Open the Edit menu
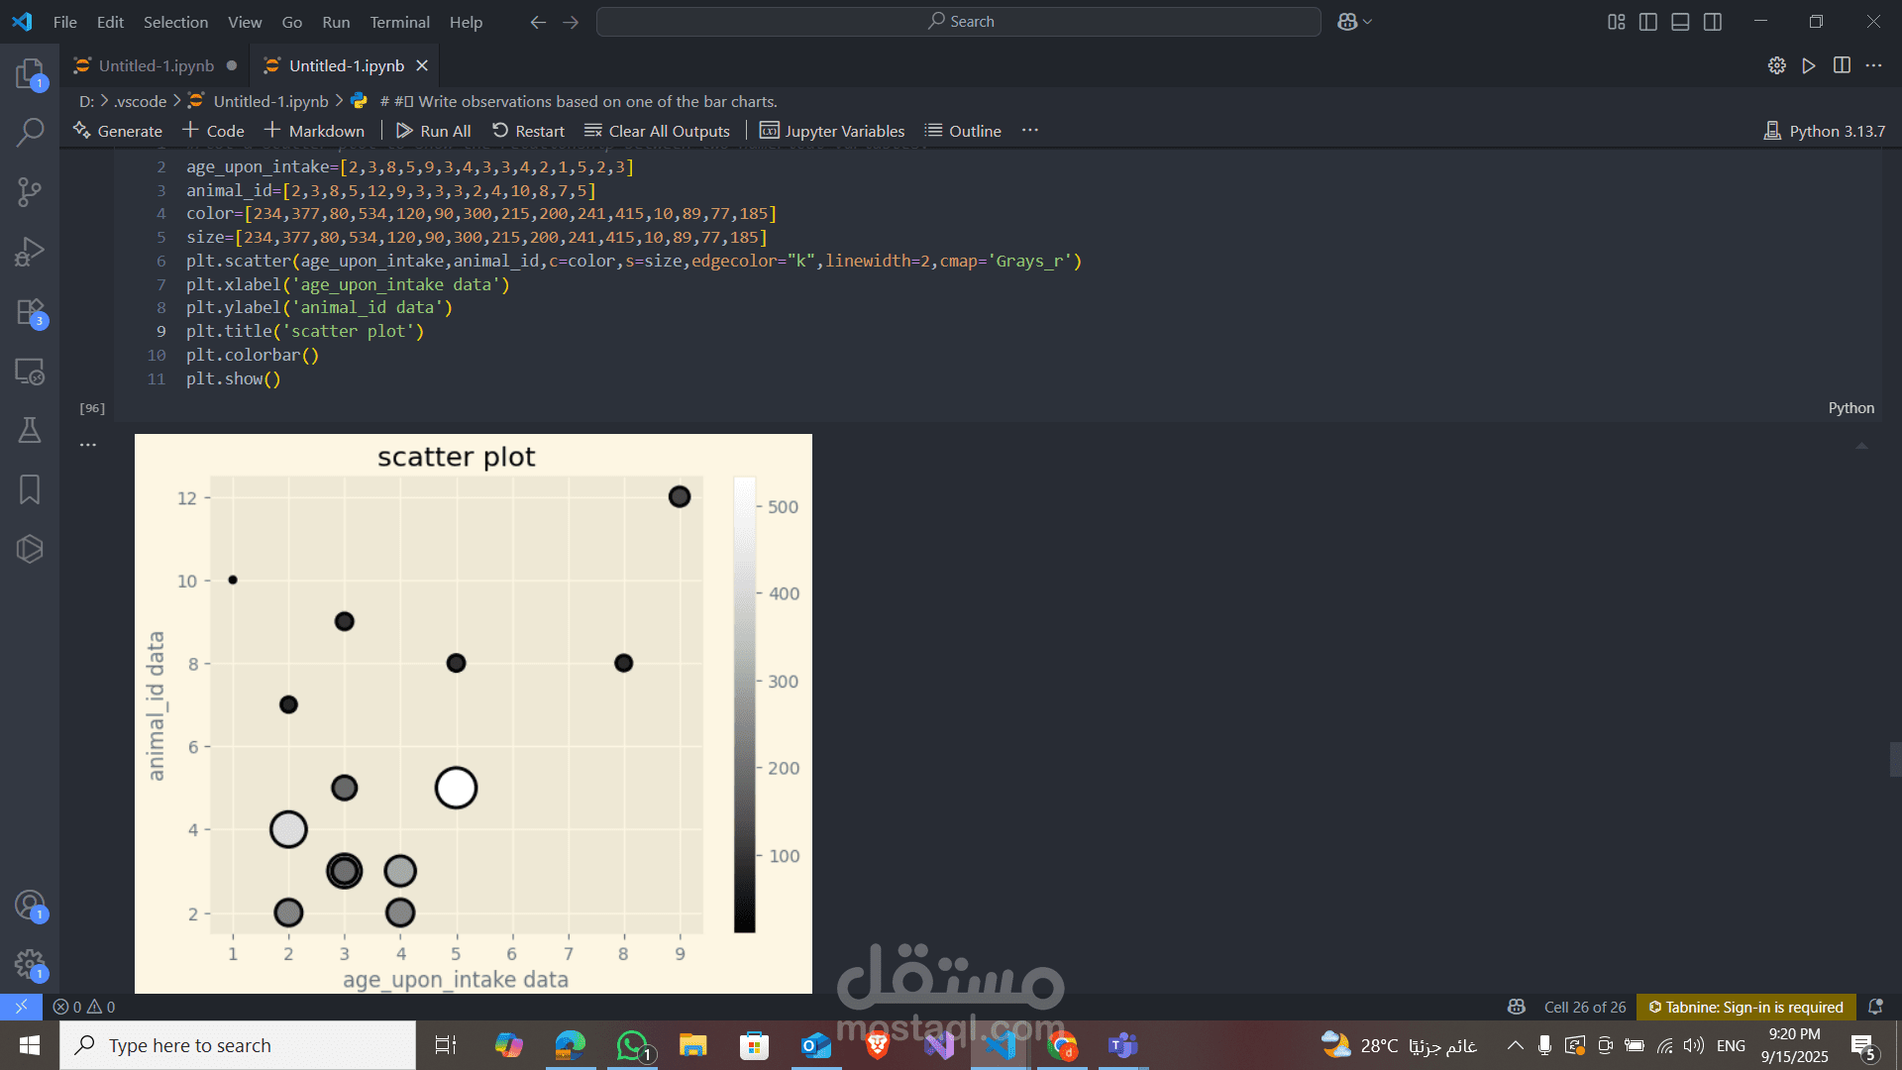Viewport: 1902px width, 1070px height. tap(110, 22)
